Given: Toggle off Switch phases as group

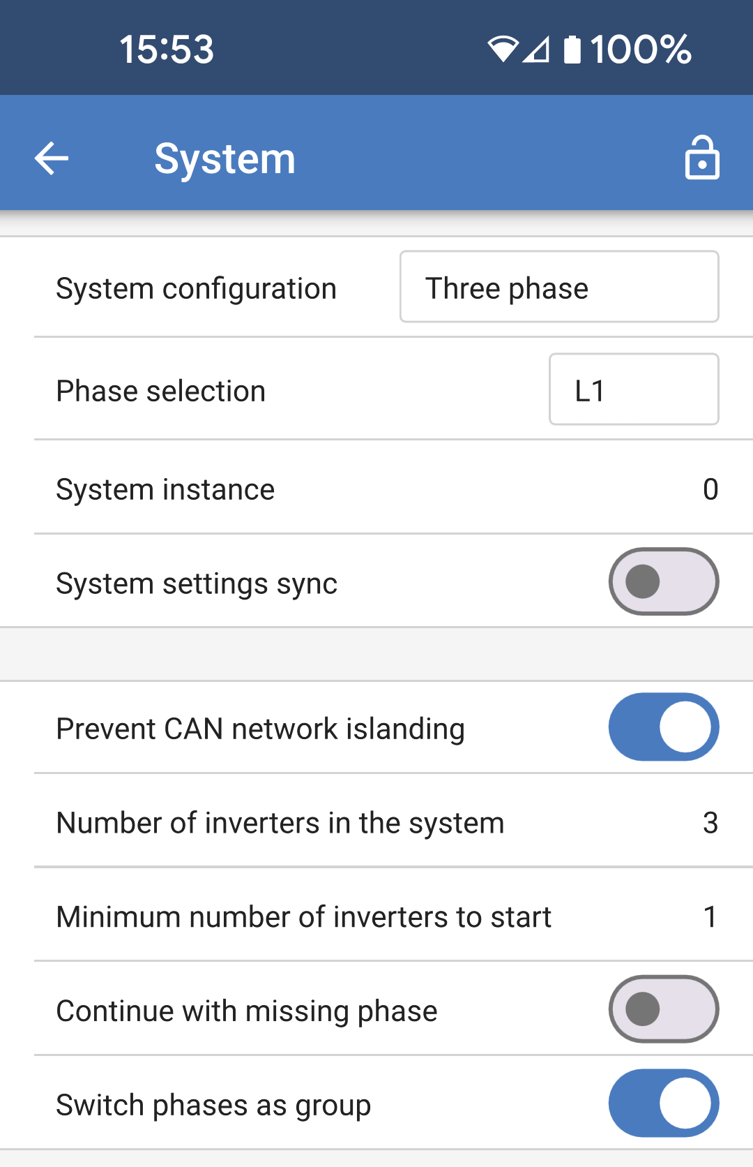Looking at the screenshot, I should point(663,1103).
